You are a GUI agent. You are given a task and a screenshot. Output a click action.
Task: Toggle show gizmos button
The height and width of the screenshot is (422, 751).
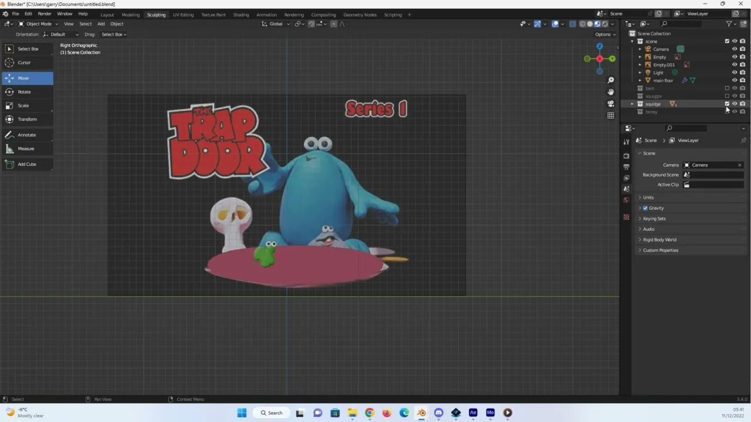[537, 24]
